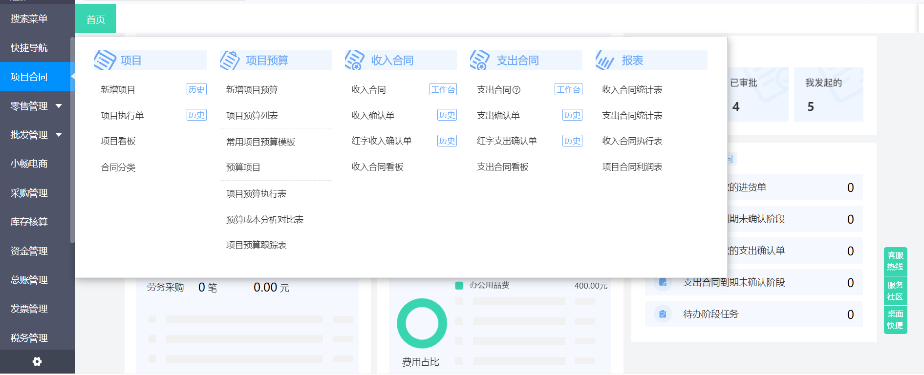Click 历史 button next to 项目执行单
Image resolution: width=924 pixels, height=375 pixels.
coord(196,115)
